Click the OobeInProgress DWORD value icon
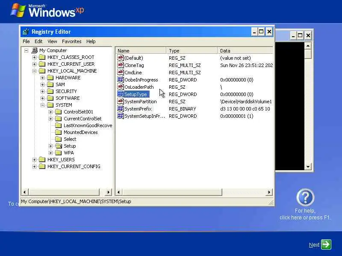342x256 pixels. [x=121, y=79]
